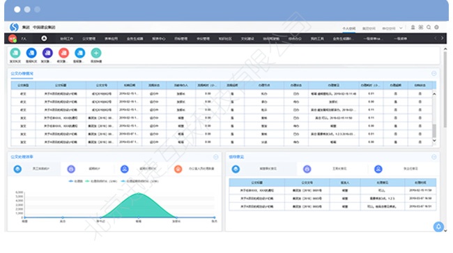Screen dimensions: 453x253
Task: Open the red user avatar in nav bar
Action: [x=13, y=38]
